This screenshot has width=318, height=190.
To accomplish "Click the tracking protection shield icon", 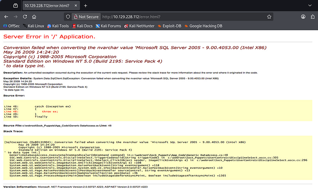I will pos(68,17).
